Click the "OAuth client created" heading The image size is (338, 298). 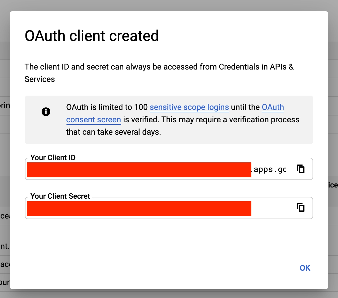click(x=92, y=36)
